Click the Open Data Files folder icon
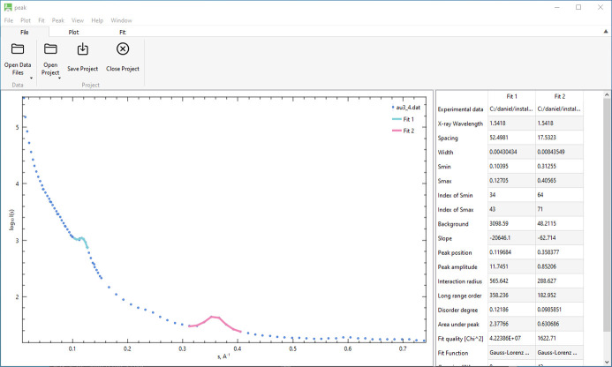612x367 pixels. pyautogui.click(x=18, y=49)
